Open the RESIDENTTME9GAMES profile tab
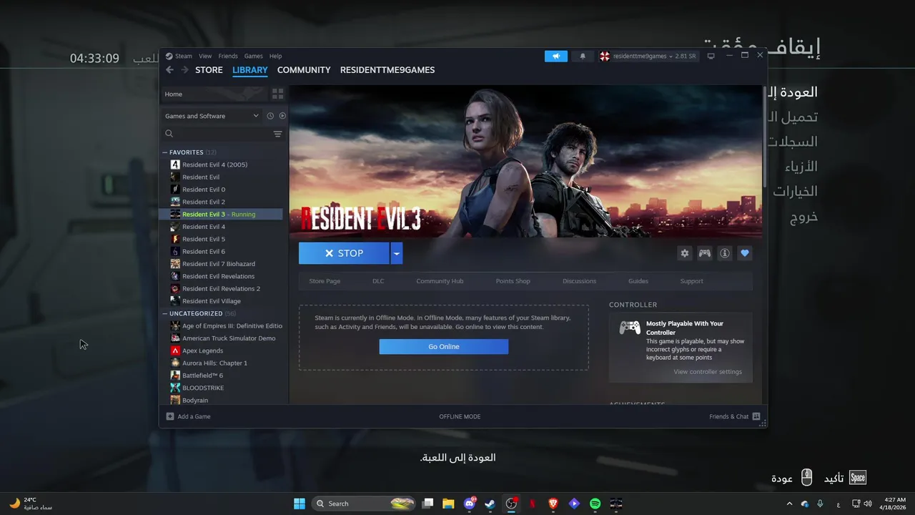915x515 pixels. [387, 70]
